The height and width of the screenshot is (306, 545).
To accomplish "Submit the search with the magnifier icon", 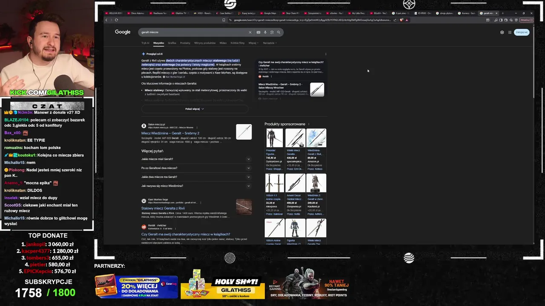I will pyautogui.click(x=279, y=32).
